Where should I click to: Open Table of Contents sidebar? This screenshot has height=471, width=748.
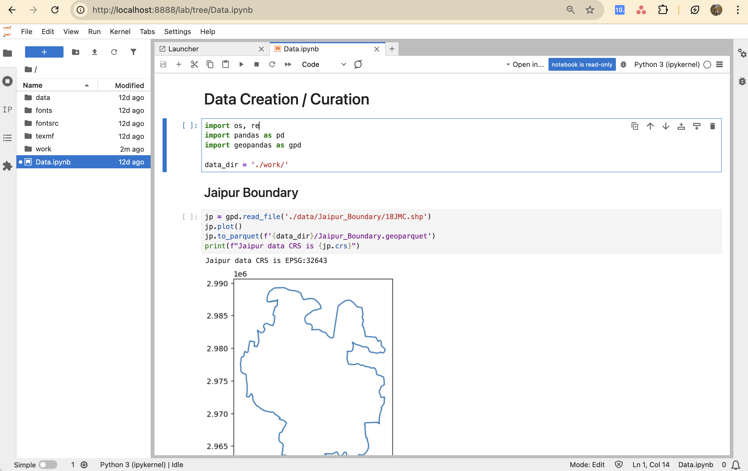click(x=7, y=138)
